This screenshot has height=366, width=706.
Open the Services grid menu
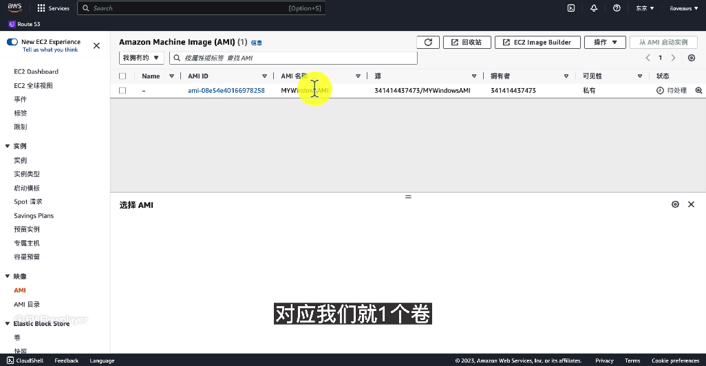(x=53, y=8)
